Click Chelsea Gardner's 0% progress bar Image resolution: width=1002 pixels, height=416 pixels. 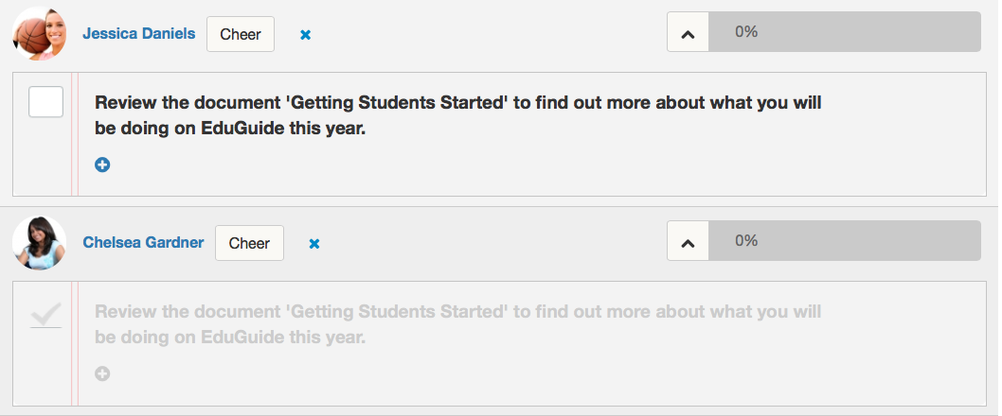(844, 240)
